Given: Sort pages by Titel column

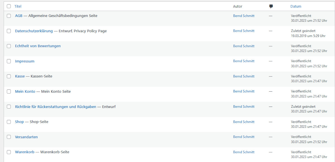Looking at the screenshot, I should (x=18, y=6).
